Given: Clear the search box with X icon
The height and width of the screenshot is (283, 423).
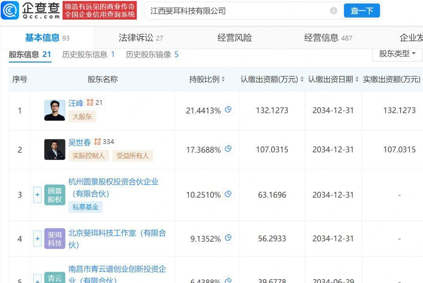Looking at the screenshot, I should [x=333, y=11].
